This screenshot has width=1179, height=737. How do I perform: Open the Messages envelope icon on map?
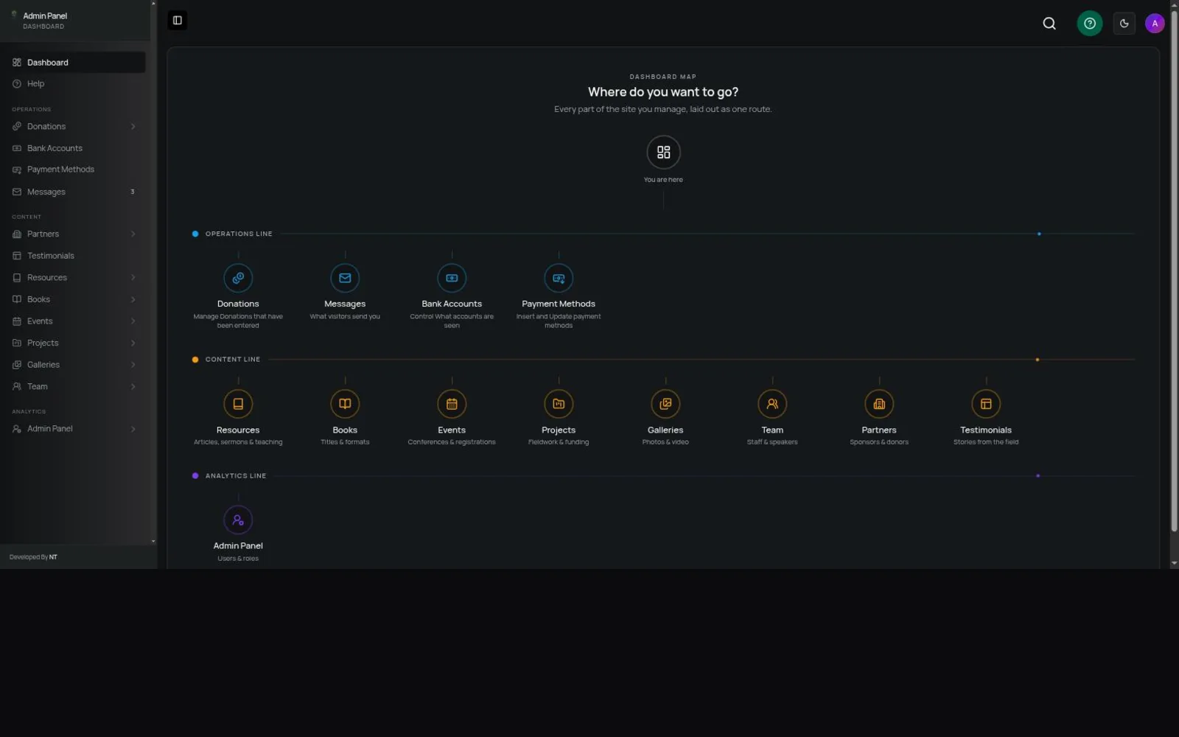[x=345, y=278]
